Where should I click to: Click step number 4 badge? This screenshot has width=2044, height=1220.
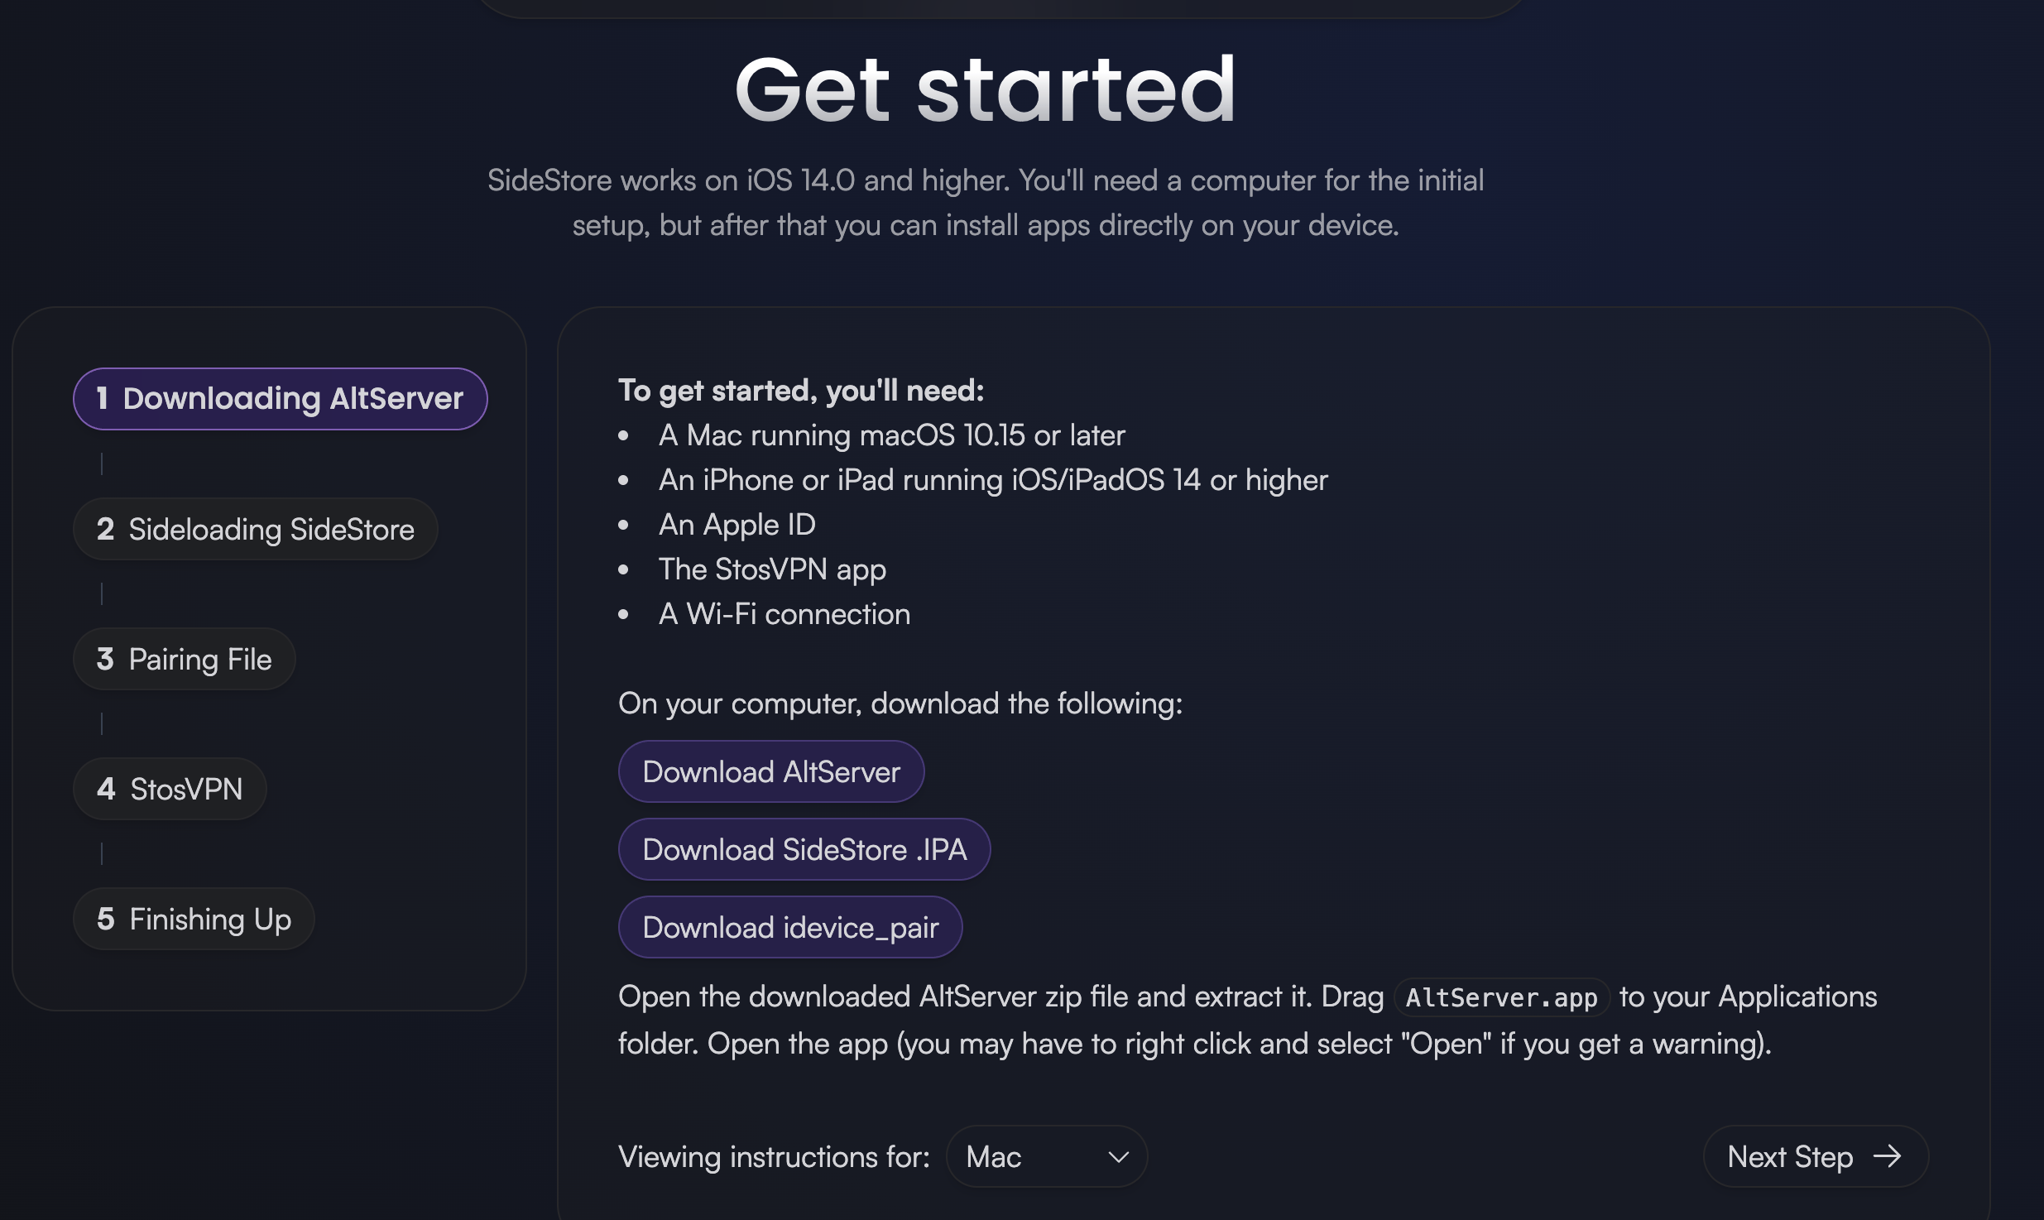click(106, 789)
